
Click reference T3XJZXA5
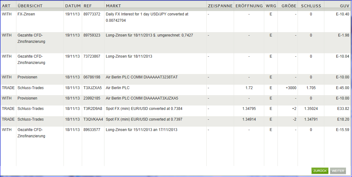(92, 88)
